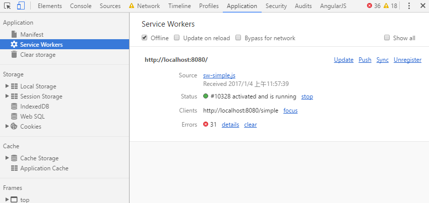Click the Service Workers page heading
The height and width of the screenshot is (203, 429).
click(x=168, y=24)
